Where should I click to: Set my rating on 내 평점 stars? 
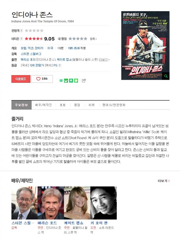(x=78, y=39)
